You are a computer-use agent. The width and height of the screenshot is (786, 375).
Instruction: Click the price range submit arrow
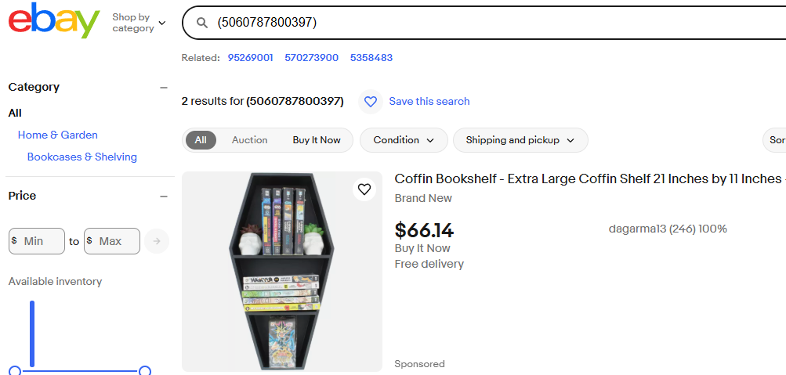156,241
